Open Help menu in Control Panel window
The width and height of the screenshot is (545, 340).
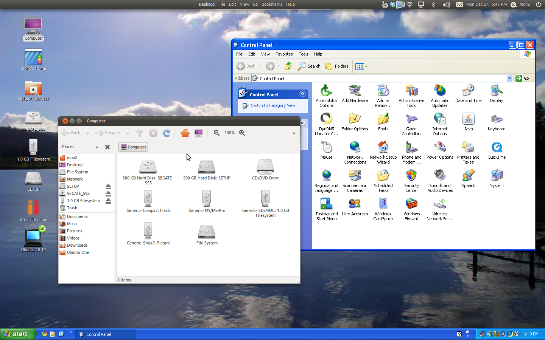point(318,54)
